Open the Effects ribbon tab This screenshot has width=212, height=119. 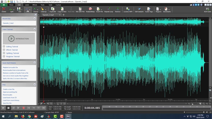[x=35, y=5]
